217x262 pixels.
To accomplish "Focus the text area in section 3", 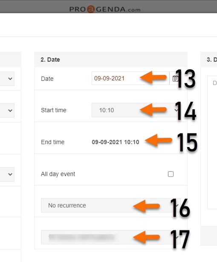I will pos(212,142).
